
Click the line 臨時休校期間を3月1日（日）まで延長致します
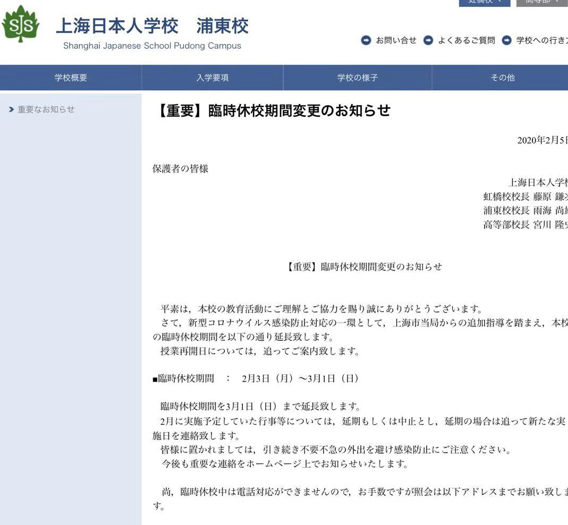pyautogui.click(x=260, y=407)
